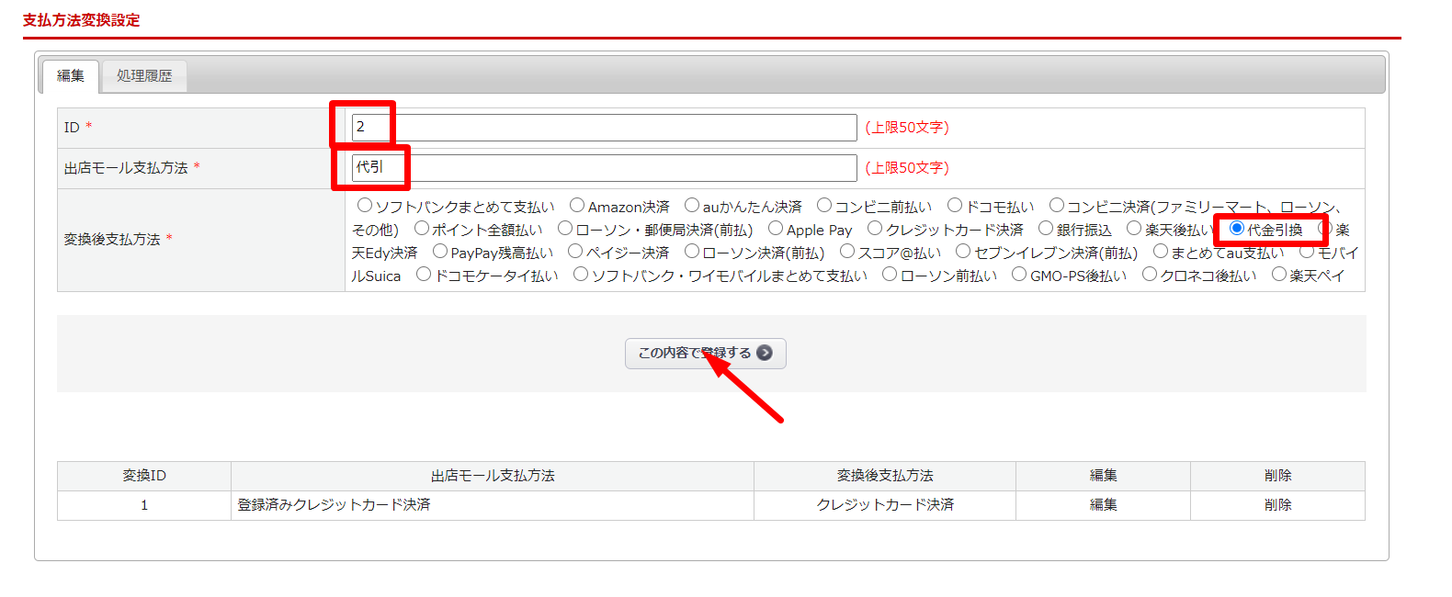Select クレジットカード決済 radio option
1452x597 pixels.
click(x=875, y=228)
